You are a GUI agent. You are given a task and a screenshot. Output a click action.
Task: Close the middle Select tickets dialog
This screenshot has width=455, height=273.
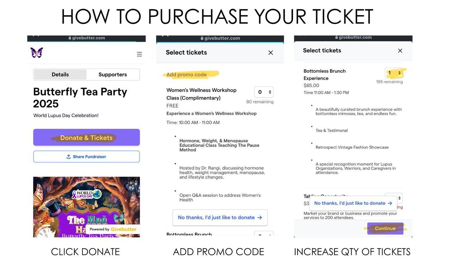tap(270, 53)
